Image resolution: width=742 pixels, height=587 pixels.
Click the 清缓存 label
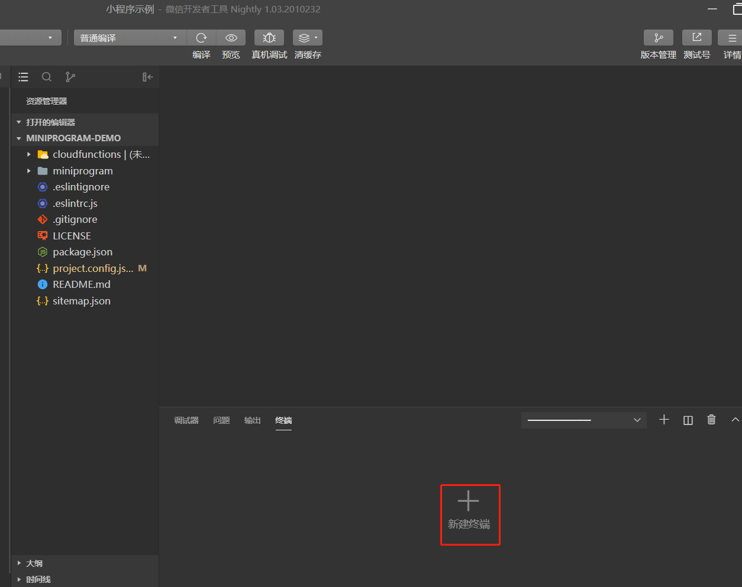[308, 55]
